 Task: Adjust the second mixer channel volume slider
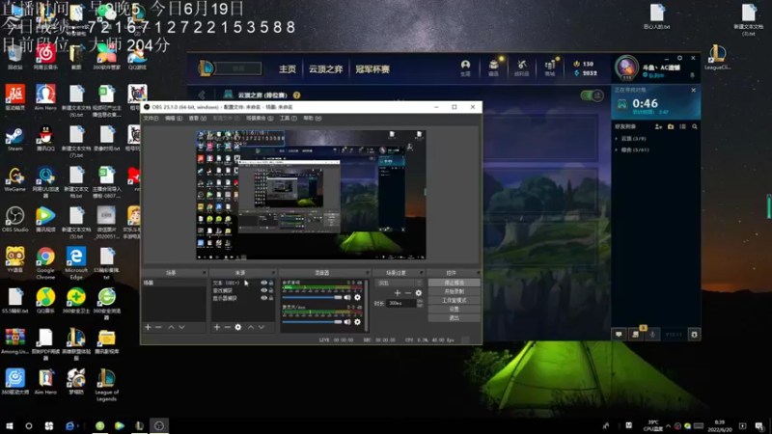point(312,322)
